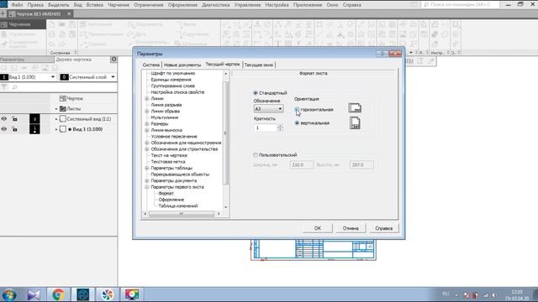Choose the Стандартный format radio button
538x302 pixels.
click(x=256, y=93)
